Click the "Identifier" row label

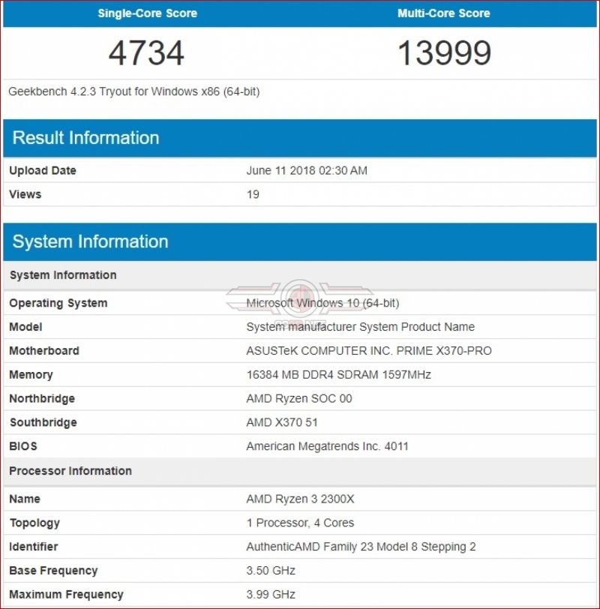click(x=34, y=547)
